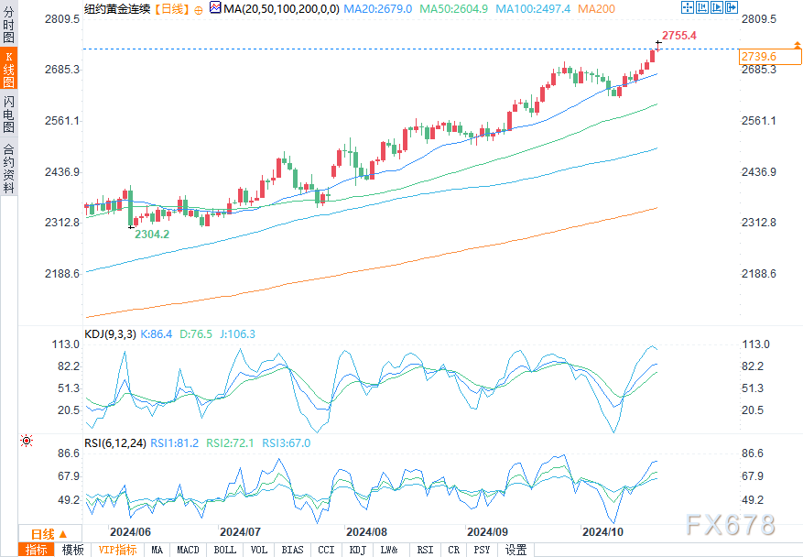The height and width of the screenshot is (557, 803).
Task: Click the crosshair marker at 2755.4 high
Action: click(658, 43)
